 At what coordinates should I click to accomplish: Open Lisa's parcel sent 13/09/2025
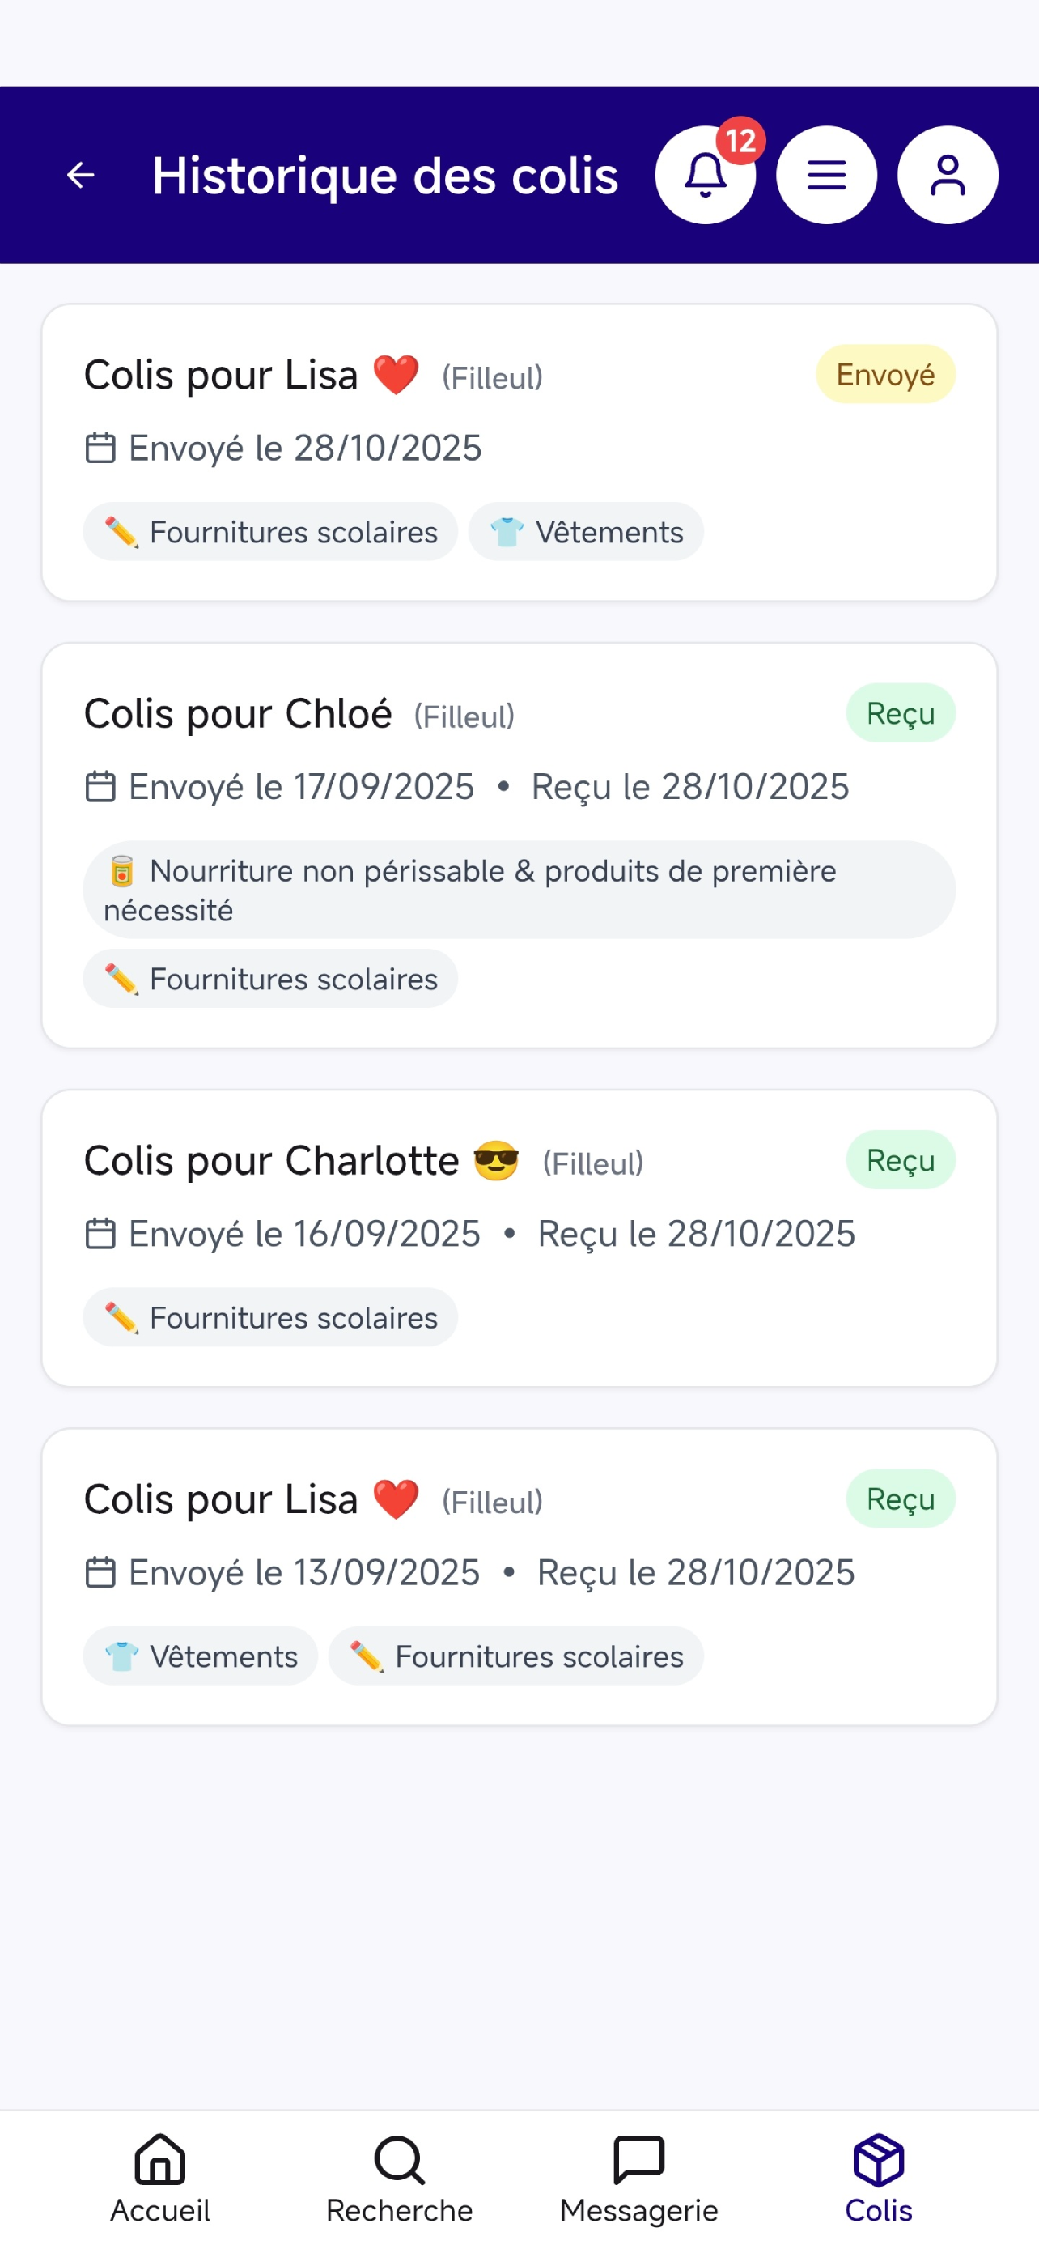[x=519, y=1577]
